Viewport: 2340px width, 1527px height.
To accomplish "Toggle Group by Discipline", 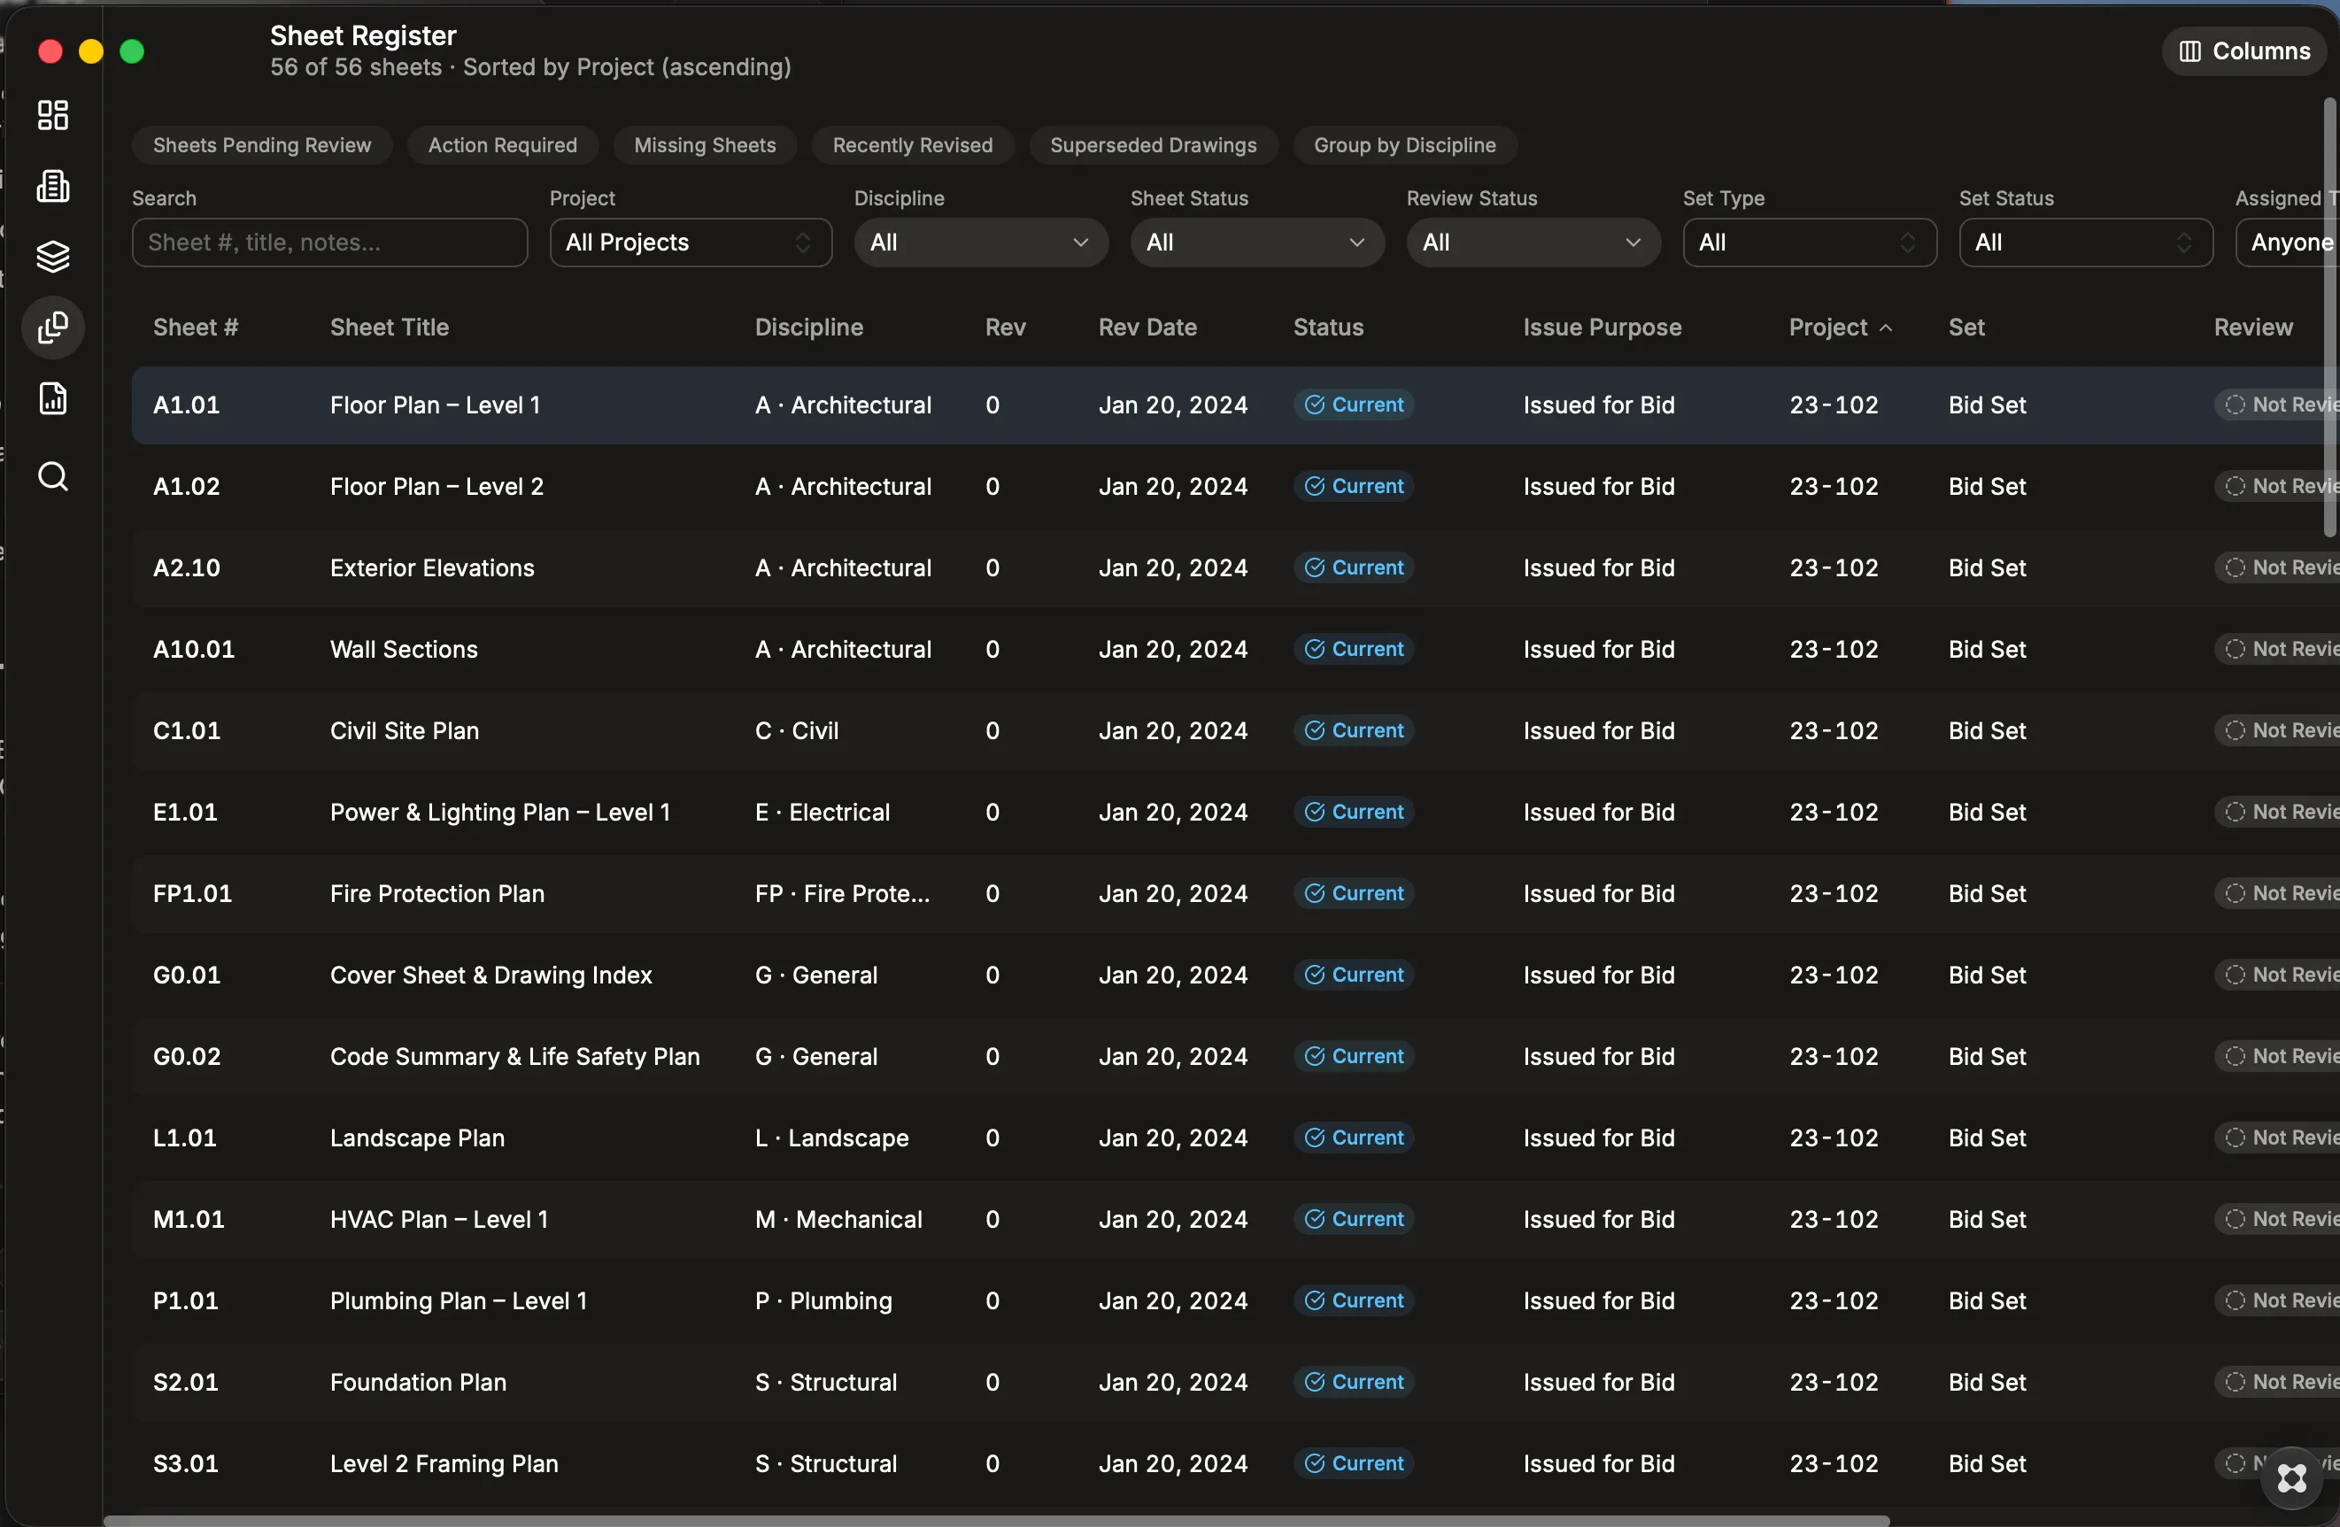I will click(x=1405, y=145).
